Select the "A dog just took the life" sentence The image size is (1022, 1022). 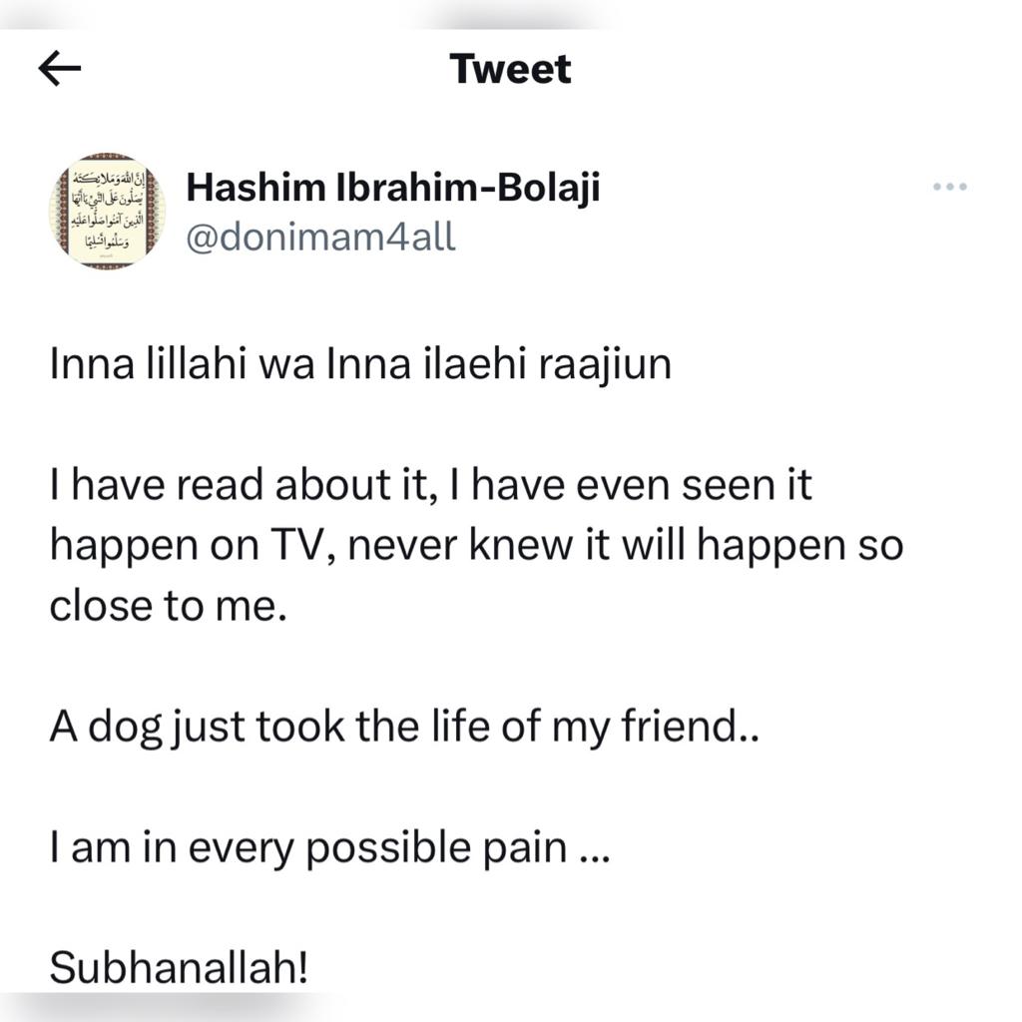point(404,728)
